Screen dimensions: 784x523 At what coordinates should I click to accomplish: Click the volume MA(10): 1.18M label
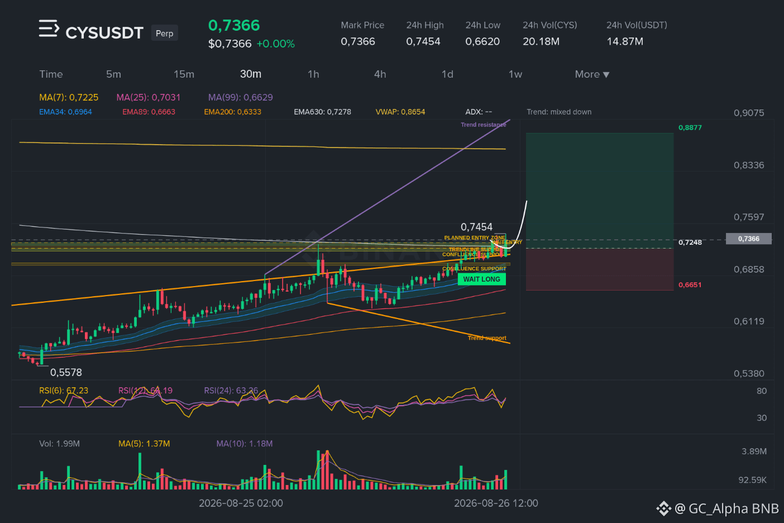(245, 444)
